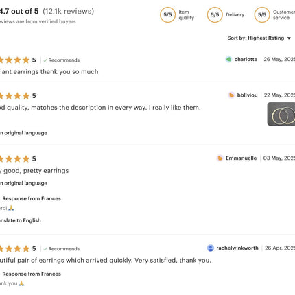Click Recommends badge on rachelwinkworth's review
Image resolution: width=295 pixels, height=295 pixels.
62,249
